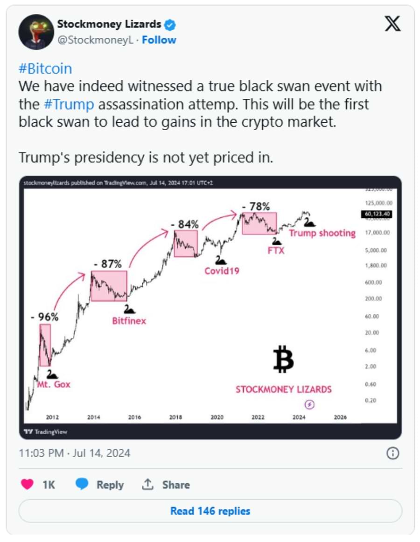Click the lightning icon under Stockmoney Lizards
The height and width of the screenshot is (542, 420).
point(309,404)
